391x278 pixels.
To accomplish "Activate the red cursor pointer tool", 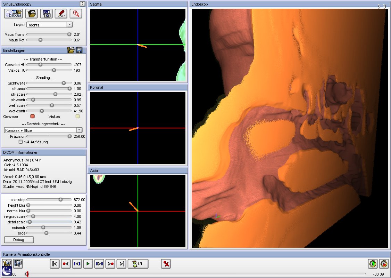I will tap(76, 14).
